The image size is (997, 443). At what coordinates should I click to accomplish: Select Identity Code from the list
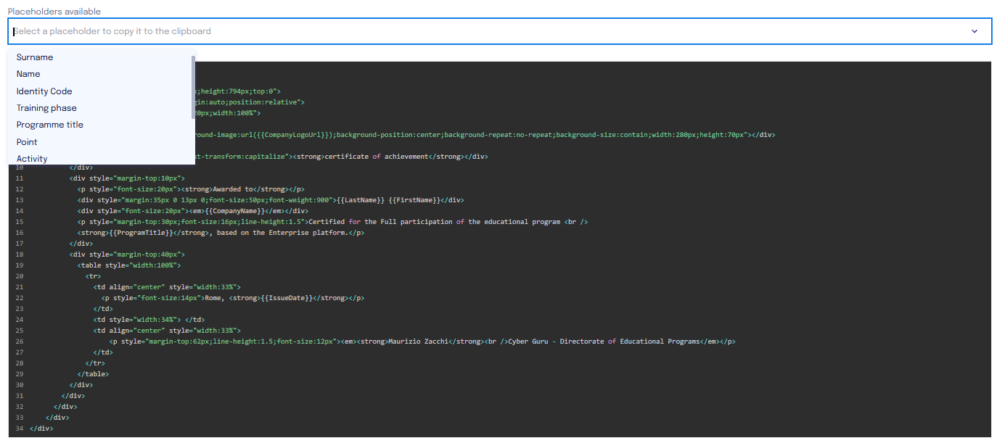click(101, 91)
